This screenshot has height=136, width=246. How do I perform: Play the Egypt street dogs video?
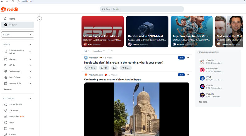137,109
